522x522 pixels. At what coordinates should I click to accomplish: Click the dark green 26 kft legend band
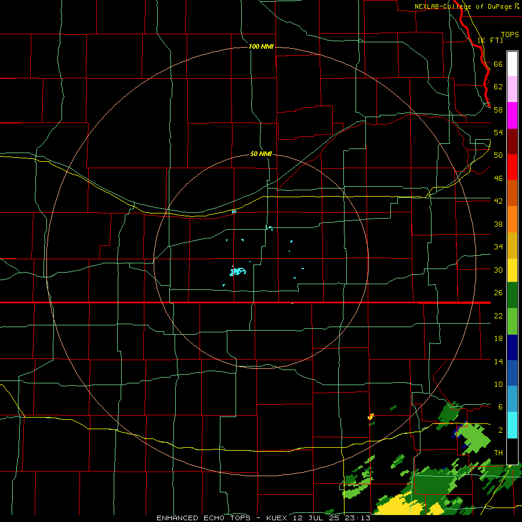click(x=512, y=295)
